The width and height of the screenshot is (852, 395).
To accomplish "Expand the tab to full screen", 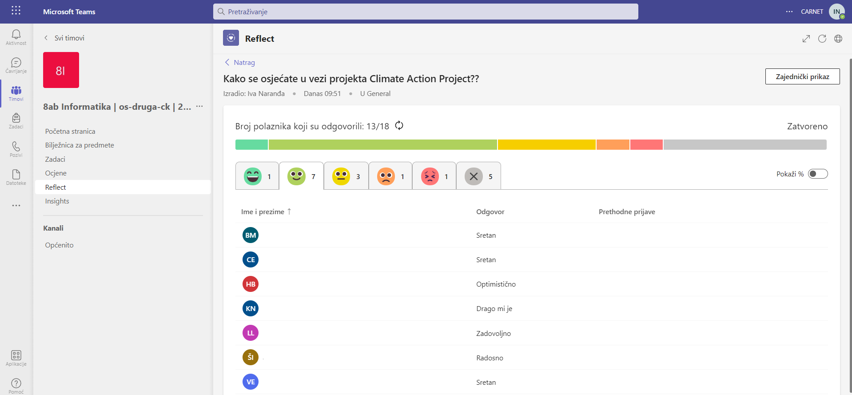I will (806, 39).
